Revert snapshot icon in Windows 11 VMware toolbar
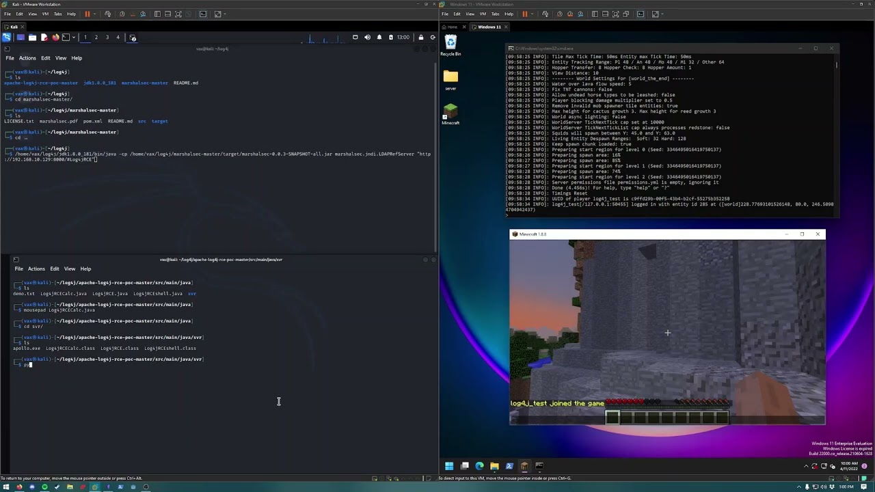875x492 pixels. 570,14
